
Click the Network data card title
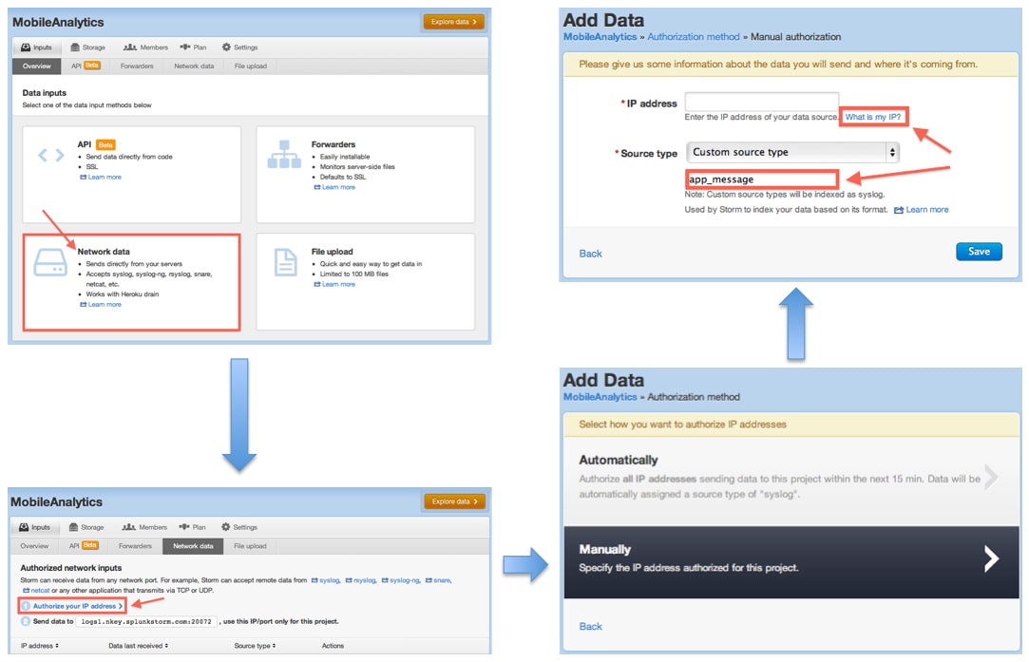click(x=104, y=252)
